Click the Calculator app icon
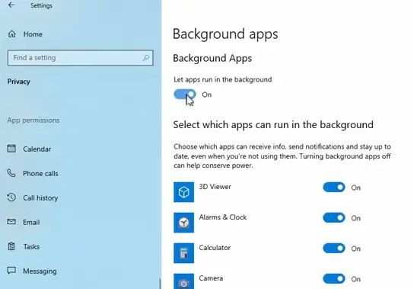The image size is (414, 289). 183,253
